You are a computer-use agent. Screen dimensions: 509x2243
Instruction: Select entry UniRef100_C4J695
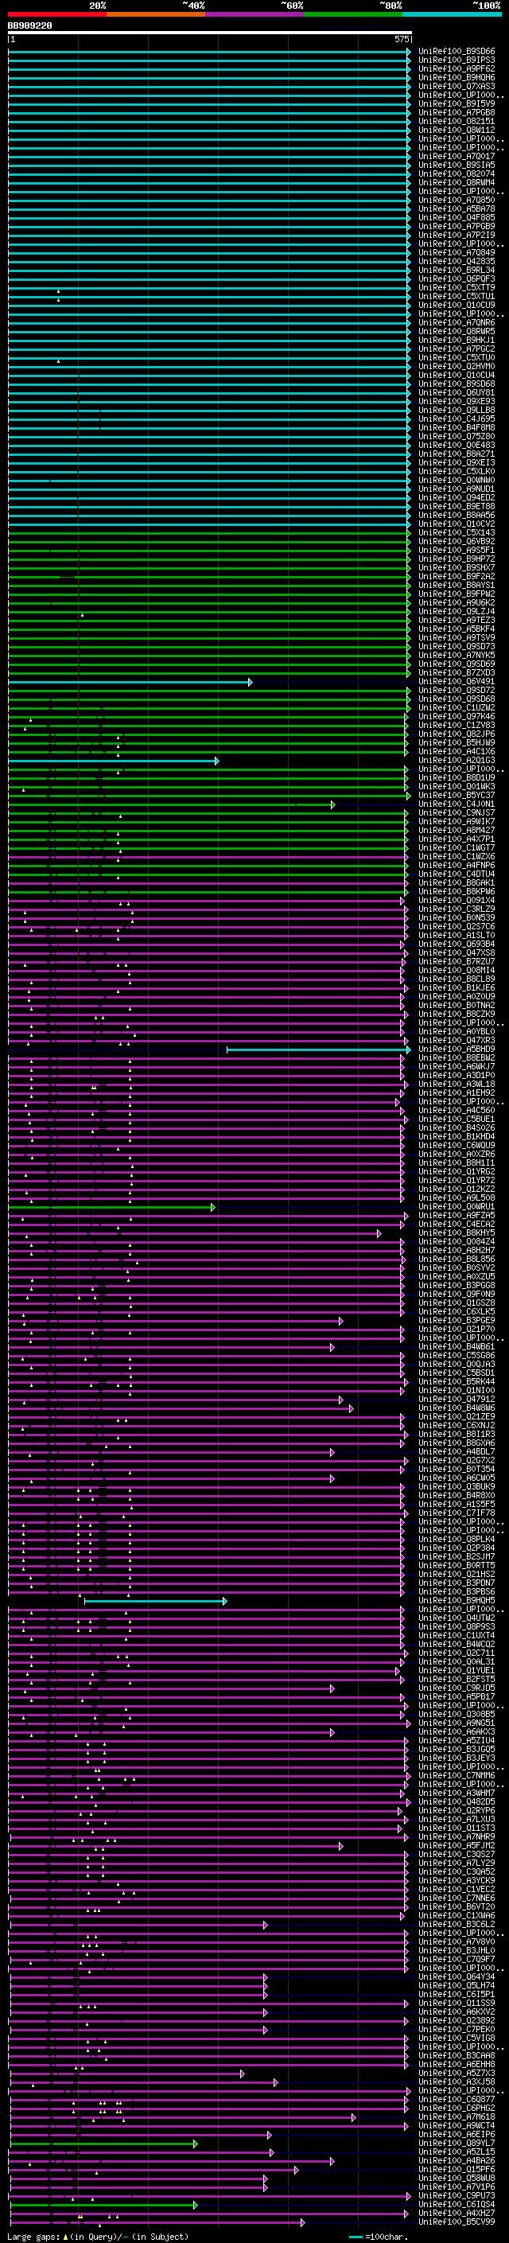pyautogui.click(x=457, y=419)
